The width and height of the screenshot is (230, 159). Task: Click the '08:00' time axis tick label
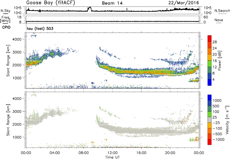[x=84, y=153]
